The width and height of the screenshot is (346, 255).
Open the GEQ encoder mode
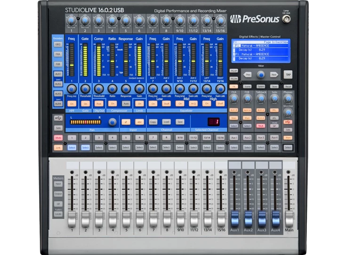(58, 45)
